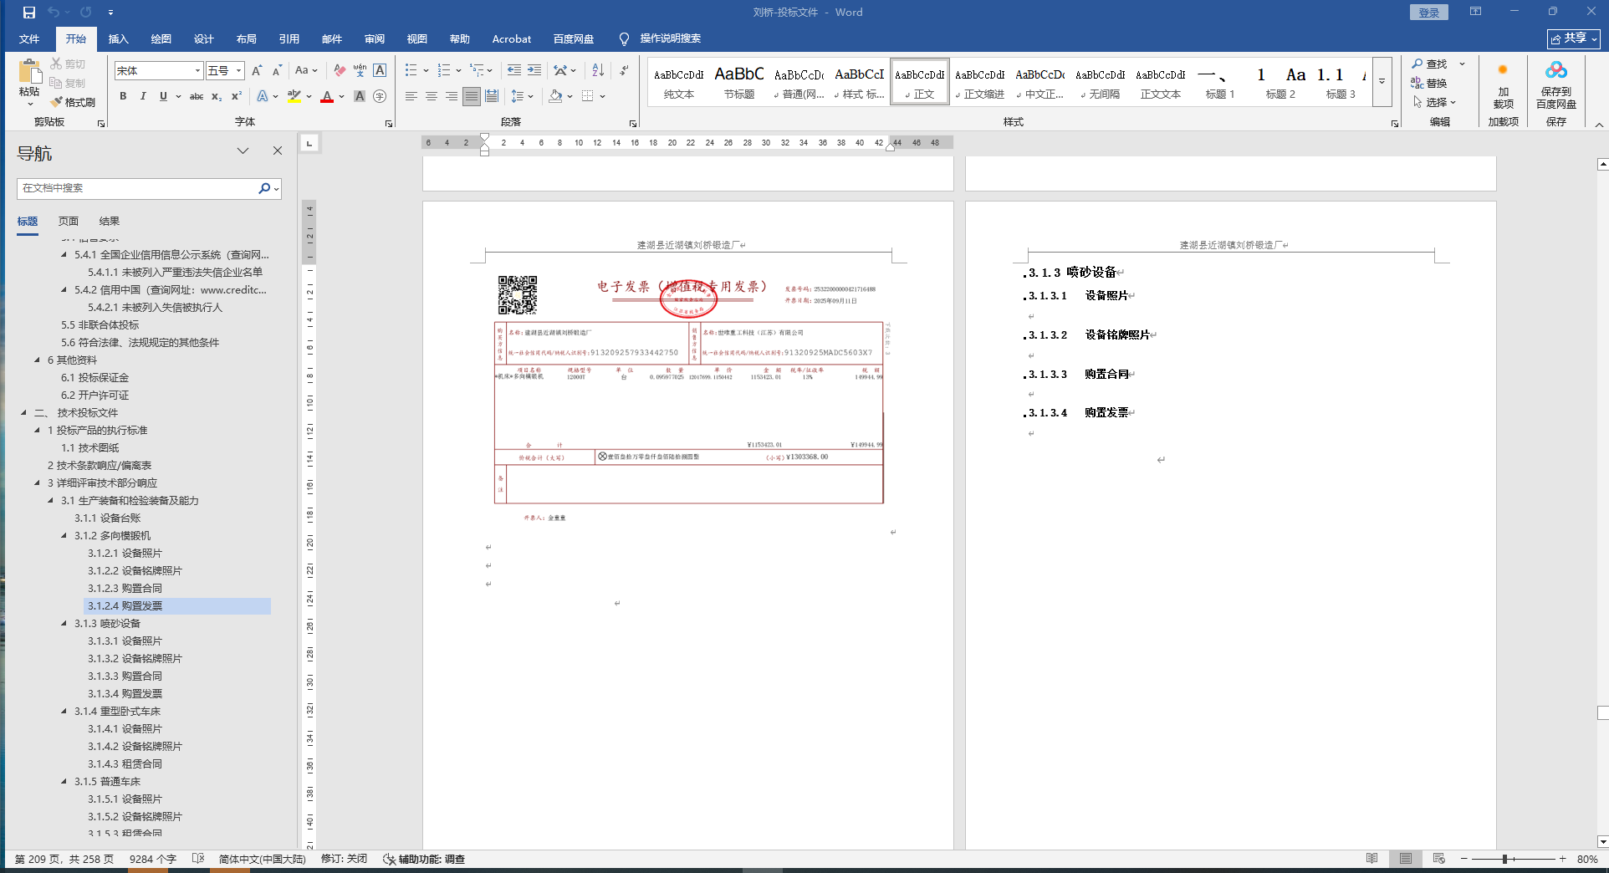The width and height of the screenshot is (1609, 873).
Task: Click the Cut scissors icon
Action: [56, 64]
